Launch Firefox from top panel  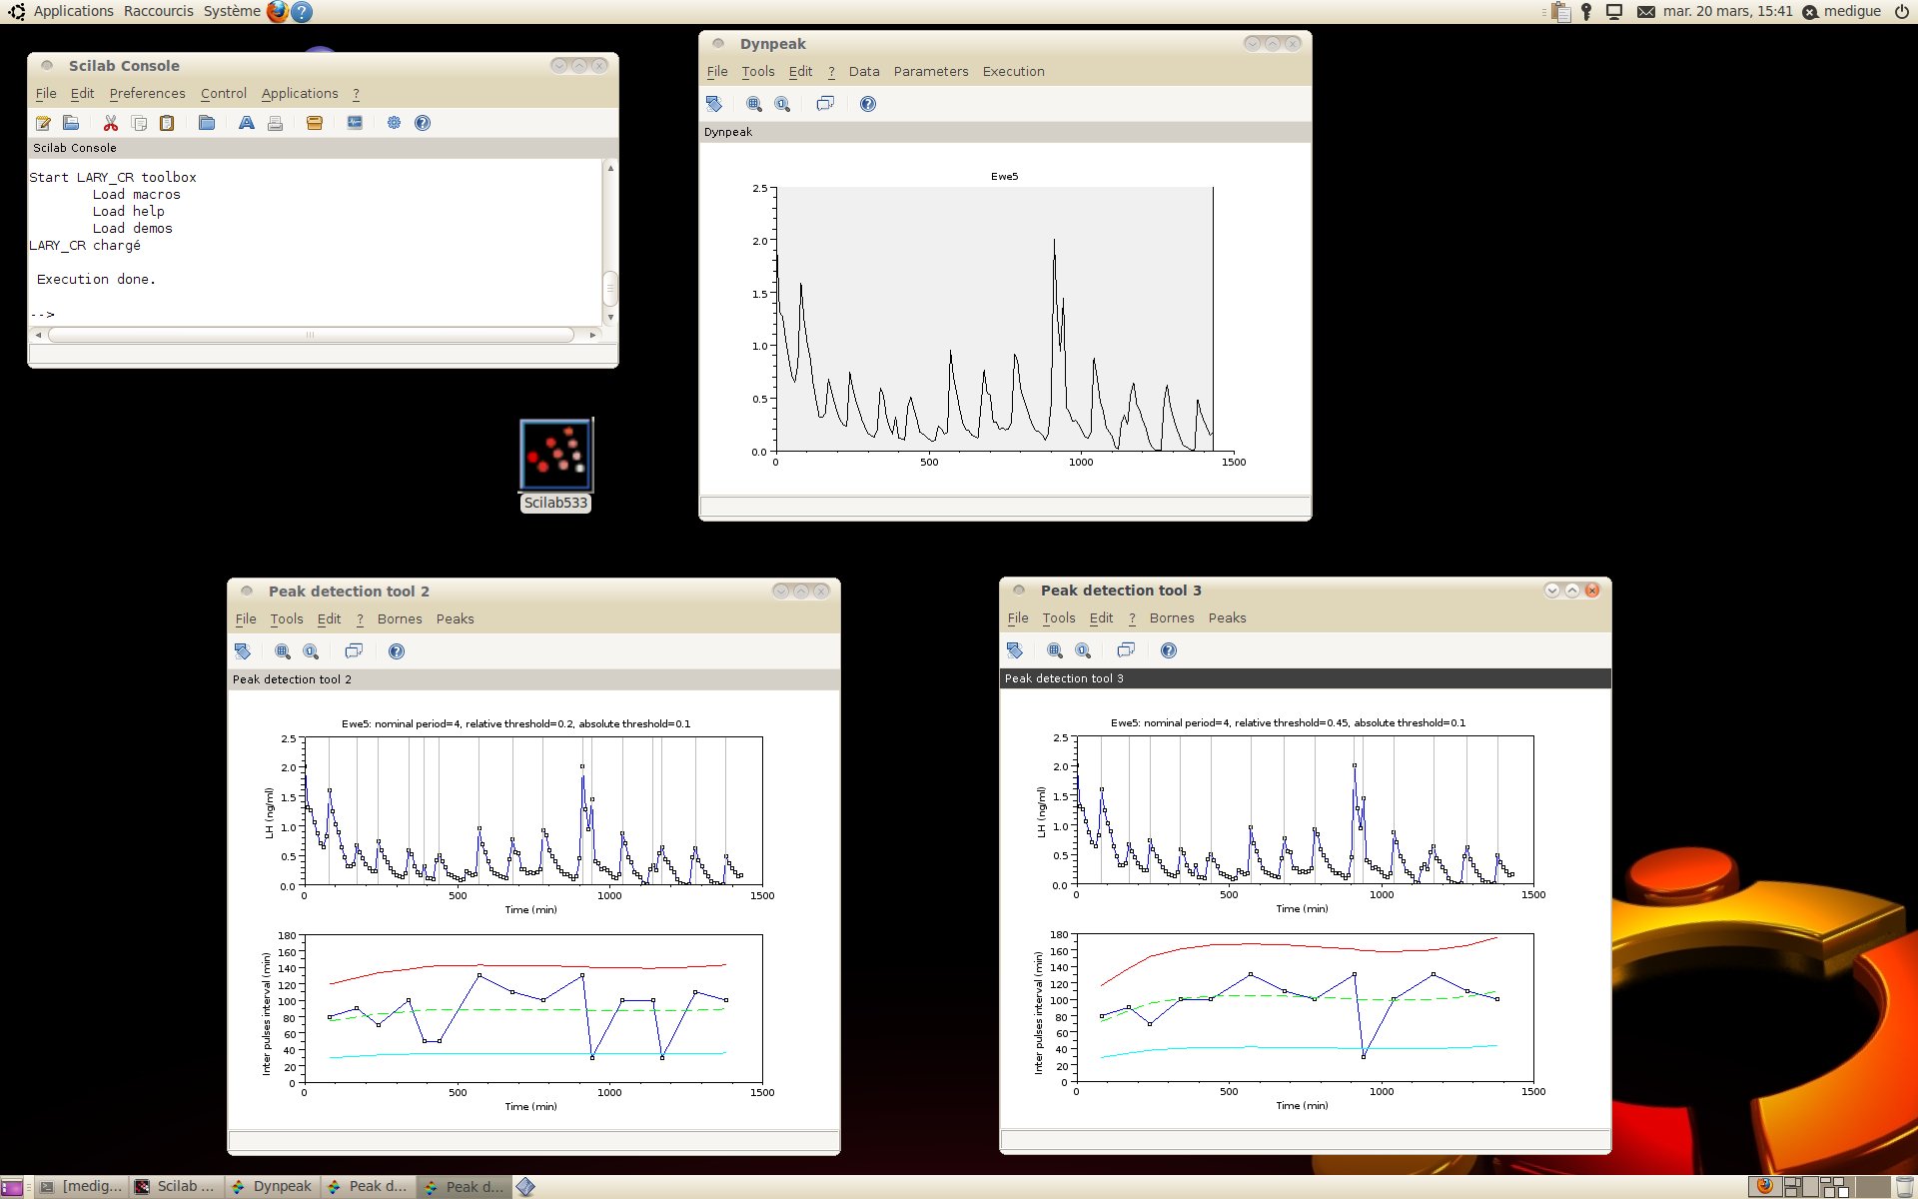[278, 12]
